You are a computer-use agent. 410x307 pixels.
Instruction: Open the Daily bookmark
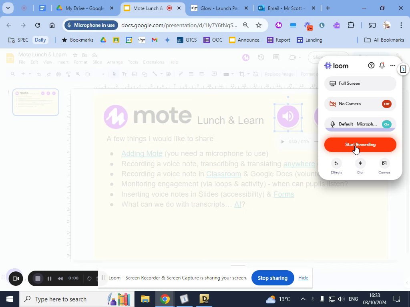(40, 40)
